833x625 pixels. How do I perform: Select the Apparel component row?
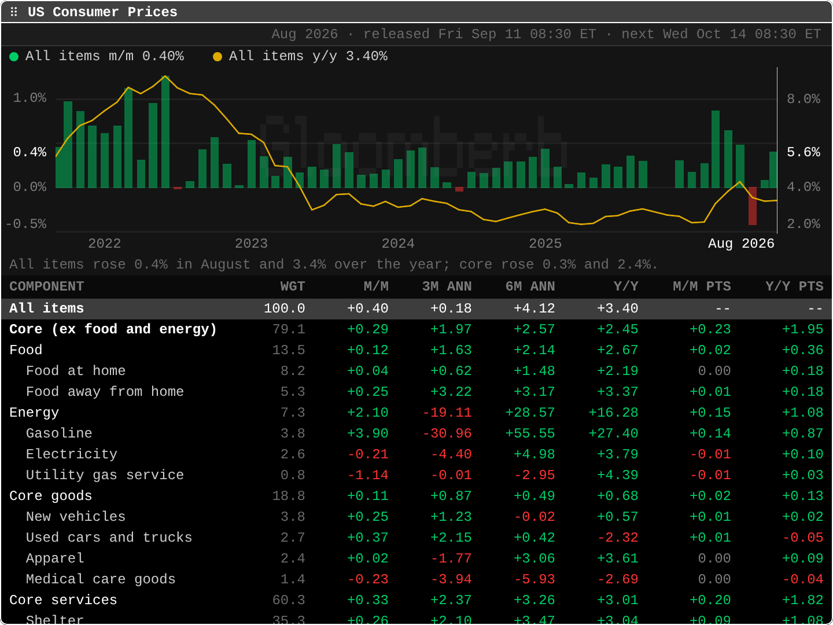click(x=417, y=558)
